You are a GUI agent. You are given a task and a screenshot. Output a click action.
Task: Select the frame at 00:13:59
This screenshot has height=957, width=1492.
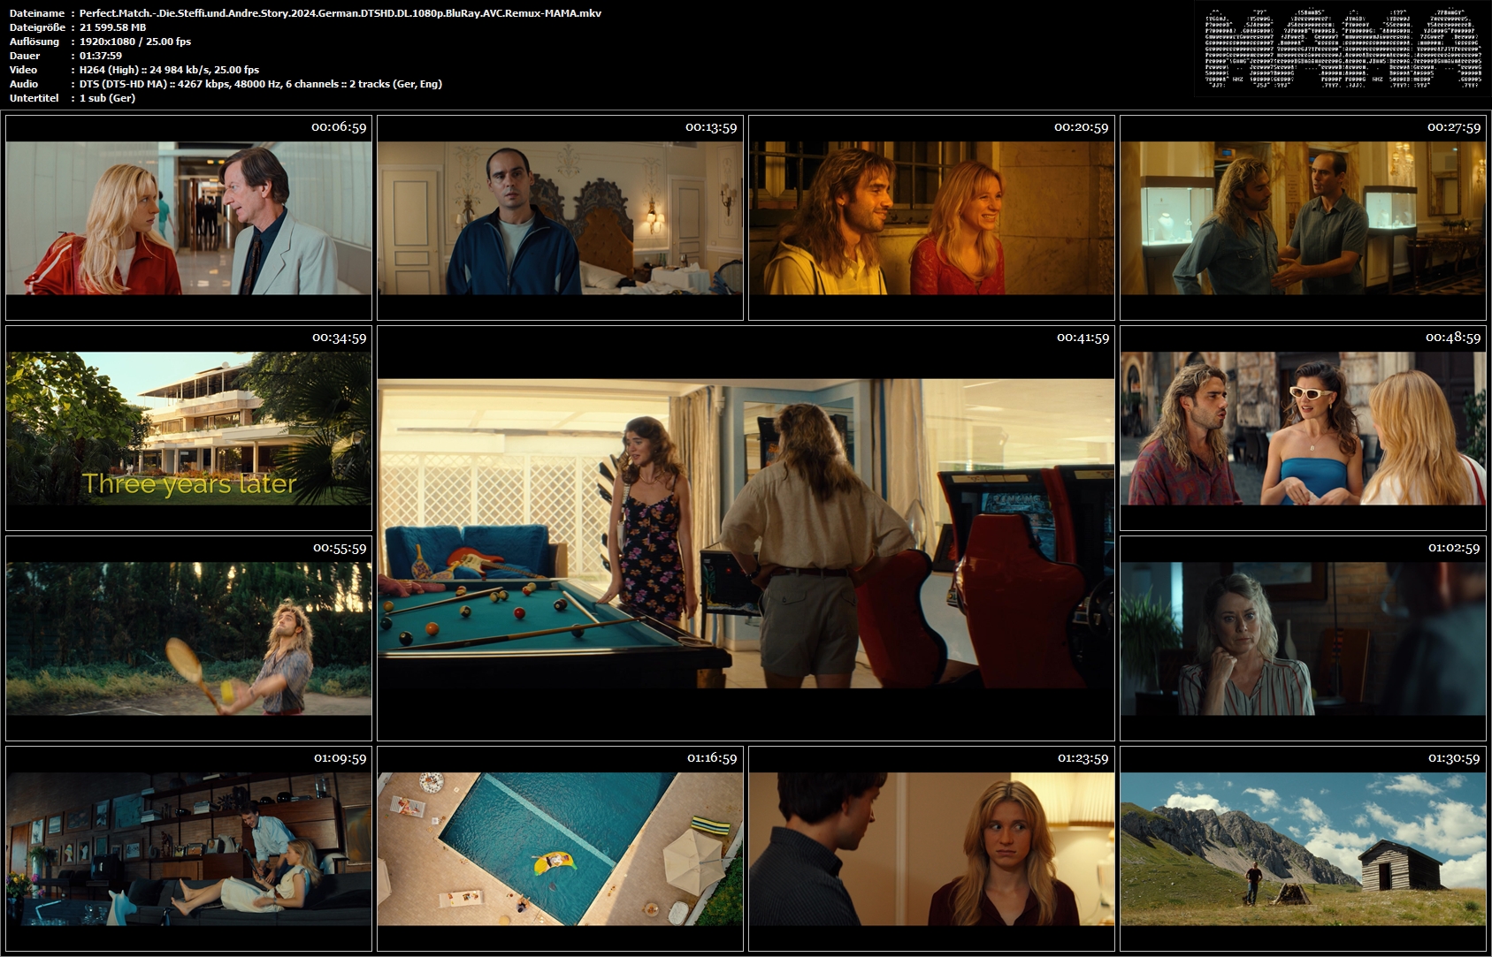point(560,217)
